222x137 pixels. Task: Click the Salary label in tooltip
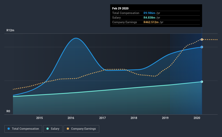coord(116,18)
